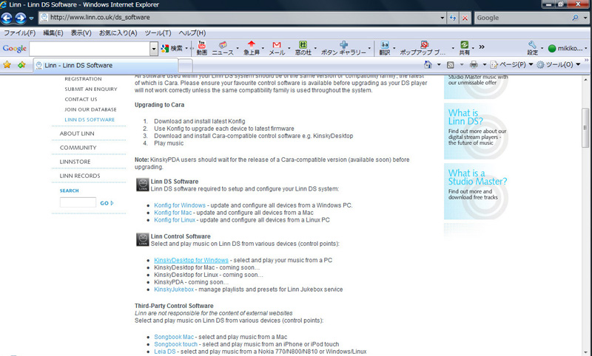Click the page vertical scrollbar thumb
This screenshot has height=356, width=592.
pos(585,127)
